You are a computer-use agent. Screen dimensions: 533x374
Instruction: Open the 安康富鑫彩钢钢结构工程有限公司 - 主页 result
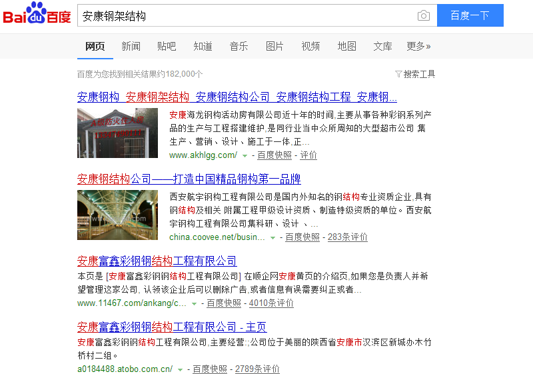pos(172,327)
